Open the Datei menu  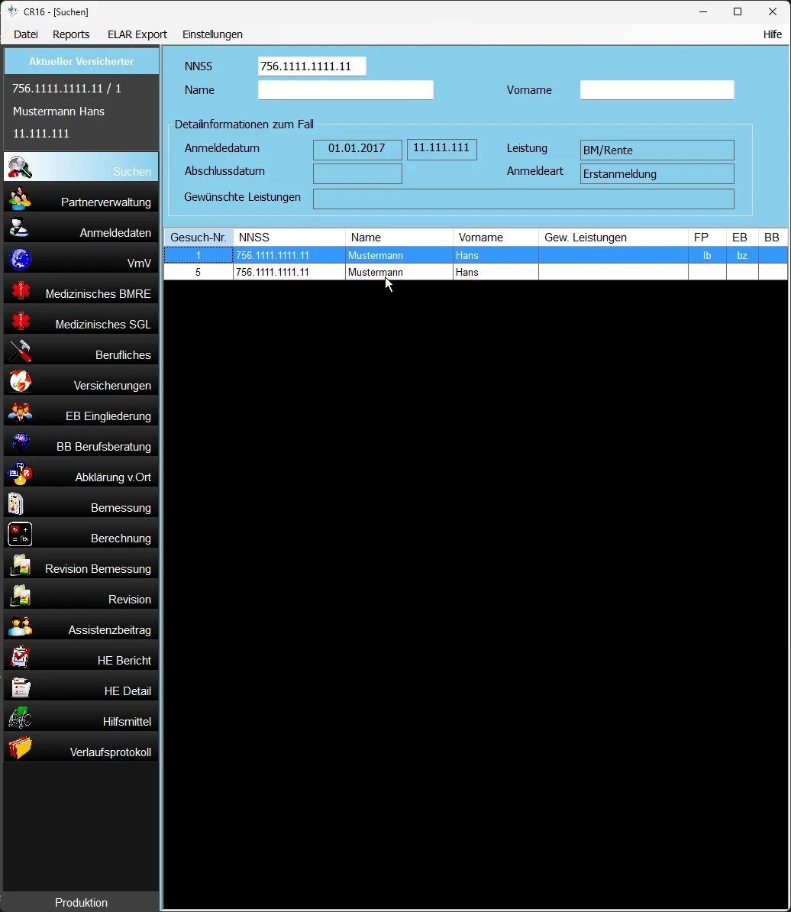pyautogui.click(x=25, y=34)
